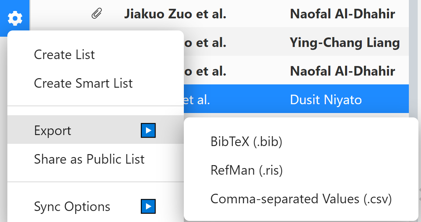The width and height of the screenshot is (421, 222).
Task: Open the Sync Options entry
Action: pos(72,206)
